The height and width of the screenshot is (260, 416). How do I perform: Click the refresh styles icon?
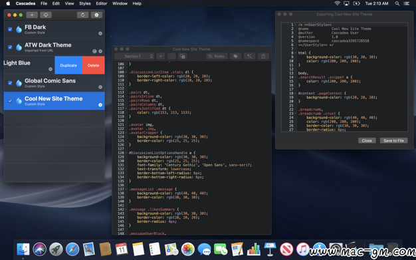pyautogui.click(x=82, y=15)
